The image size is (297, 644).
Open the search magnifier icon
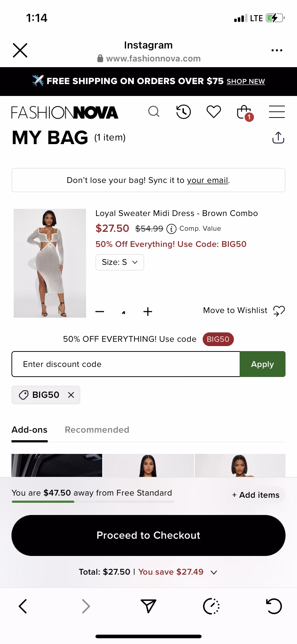[x=154, y=112]
